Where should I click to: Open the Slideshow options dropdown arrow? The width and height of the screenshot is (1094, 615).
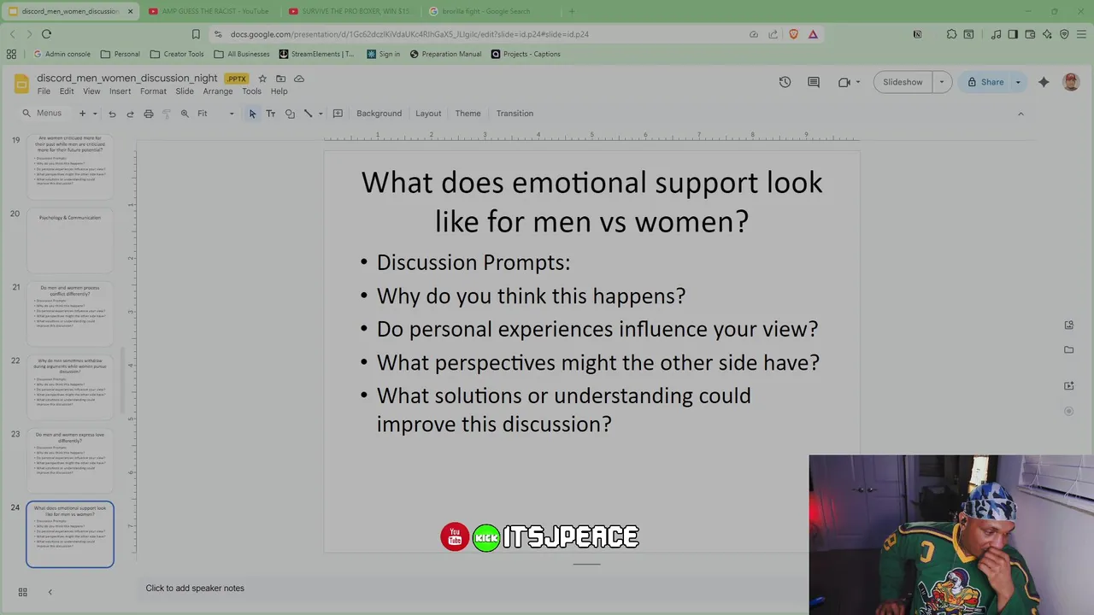coord(942,82)
